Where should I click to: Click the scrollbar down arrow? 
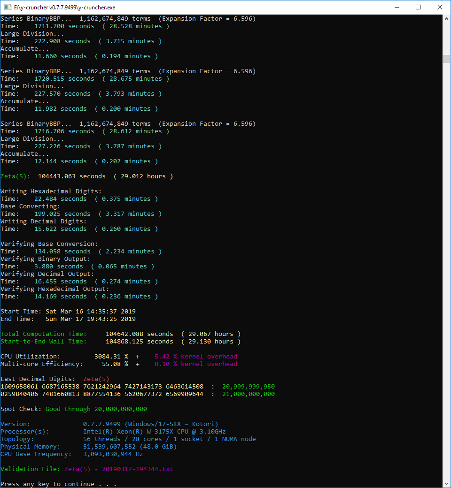click(x=446, y=483)
